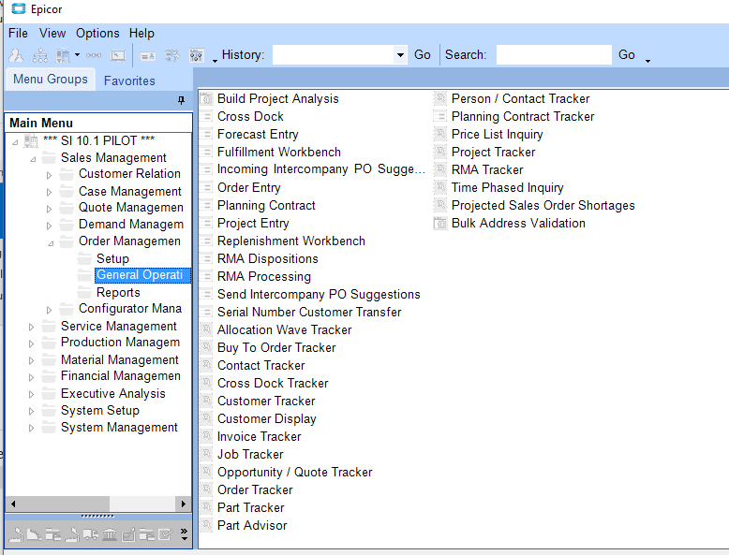Click the organization chart toolbar icon
729x555 pixels.
tap(40, 56)
